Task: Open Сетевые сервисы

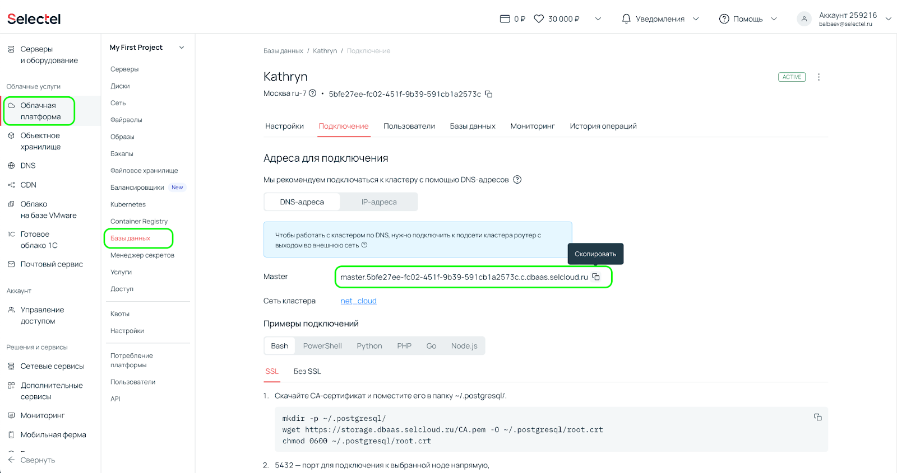Action: [52, 366]
